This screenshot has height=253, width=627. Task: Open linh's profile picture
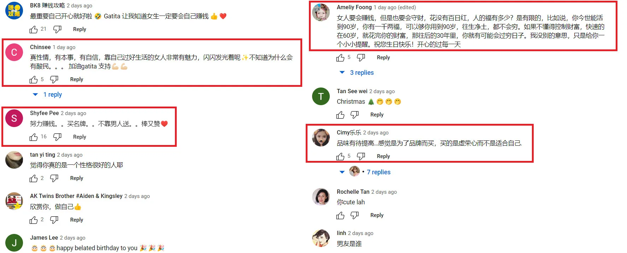point(321,238)
